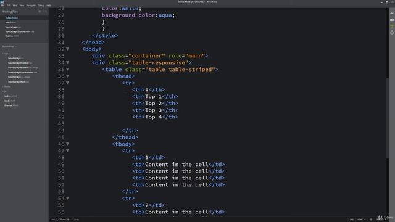Open bootstrap-theme.min.css in the css folder
The width and height of the screenshot is (395, 222).
[x=23, y=73]
